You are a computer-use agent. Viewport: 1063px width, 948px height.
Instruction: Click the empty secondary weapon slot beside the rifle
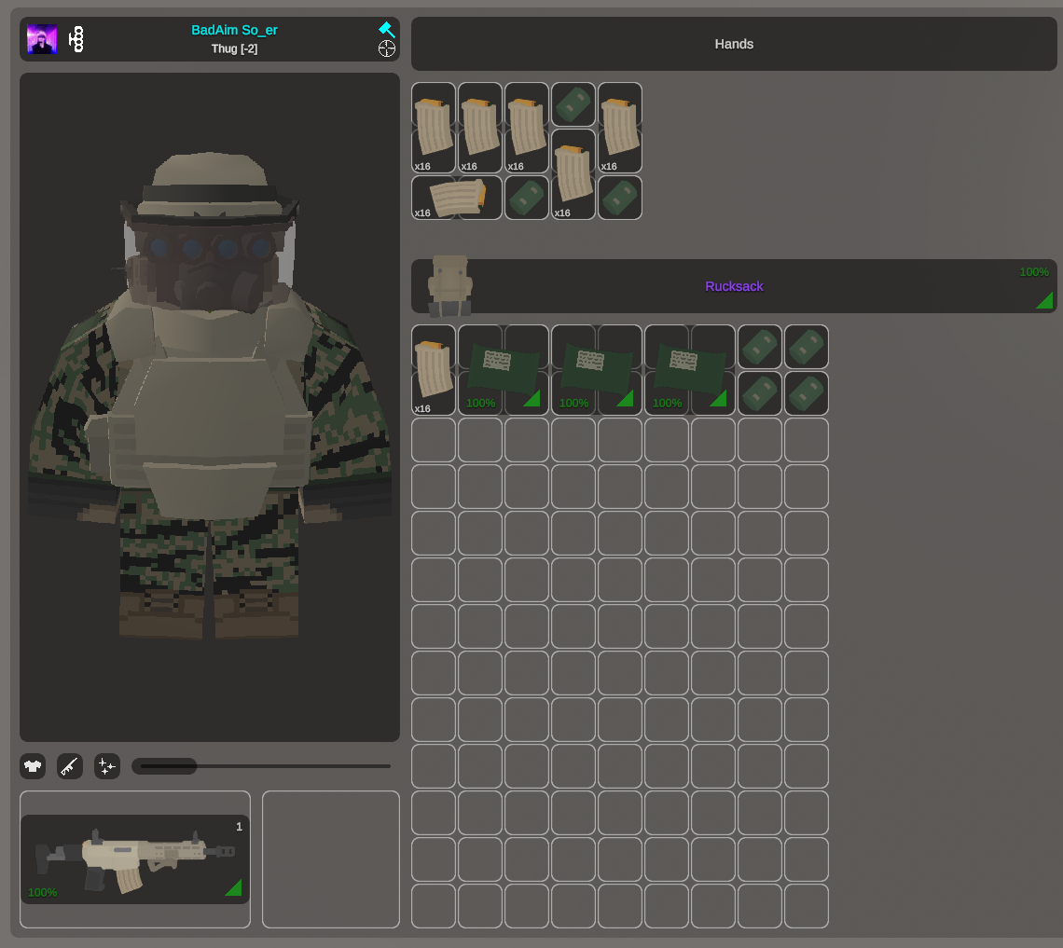331,859
